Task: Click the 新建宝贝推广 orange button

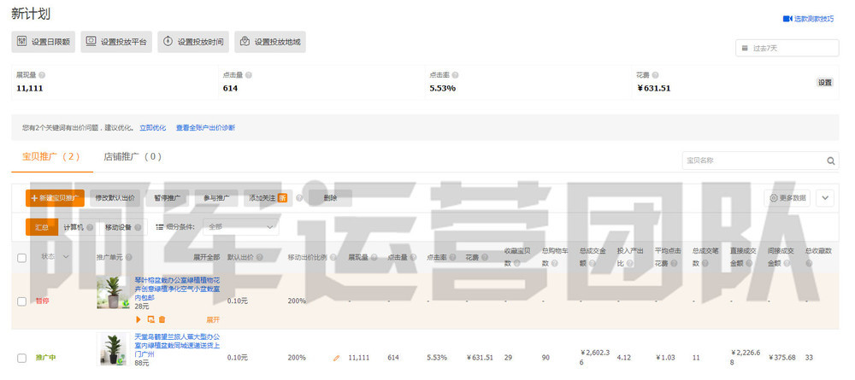Action: tap(56, 198)
